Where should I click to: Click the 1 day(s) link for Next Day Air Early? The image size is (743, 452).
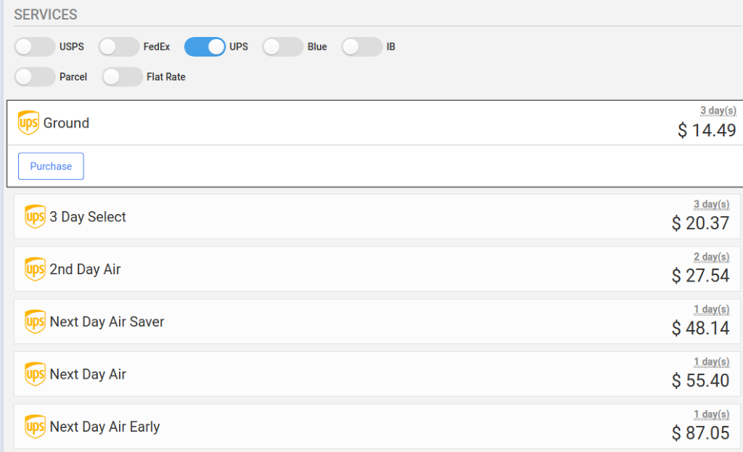[x=711, y=414]
